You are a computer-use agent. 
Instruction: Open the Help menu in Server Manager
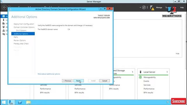[x=182, y=8]
